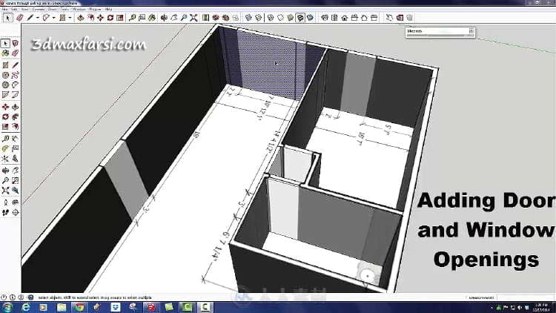Image resolution: width=556 pixels, height=313 pixels.
Task: Open the File menu
Action: [5, 9]
